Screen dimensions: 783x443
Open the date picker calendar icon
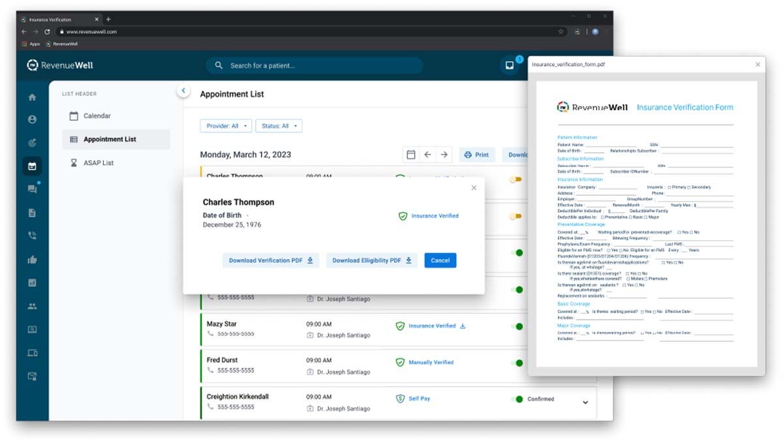click(411, 155)
